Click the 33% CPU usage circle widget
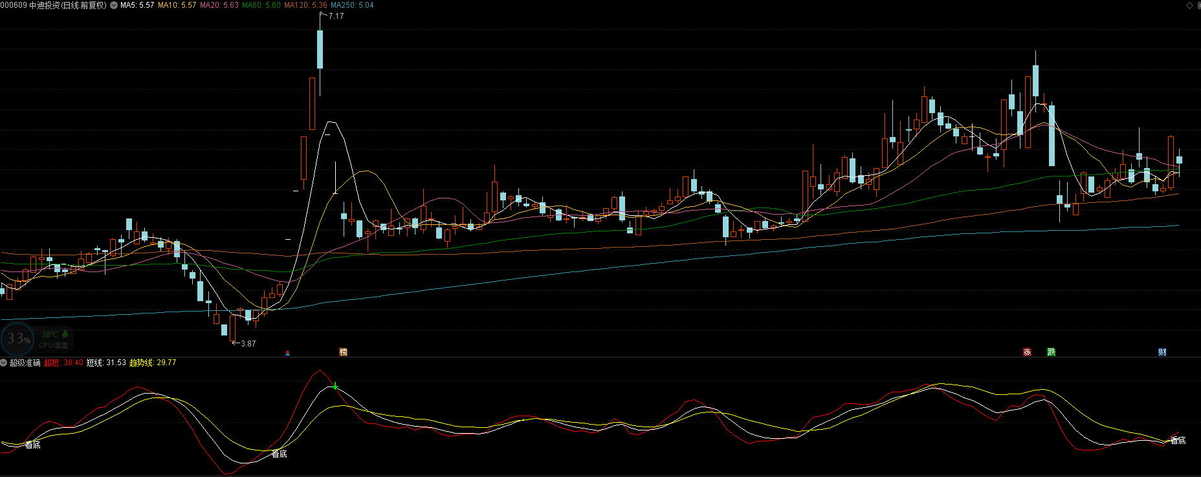Image resolution: width=1201 pixels, height=477 pixels. (17, 339)
